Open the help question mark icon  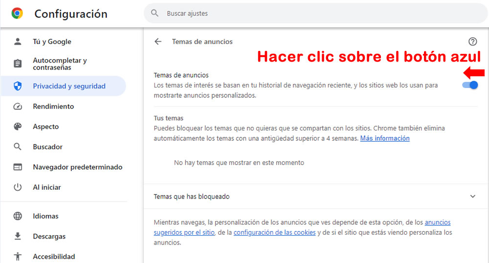pos(472,42)
